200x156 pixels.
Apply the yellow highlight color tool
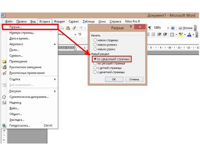(181, 34)
